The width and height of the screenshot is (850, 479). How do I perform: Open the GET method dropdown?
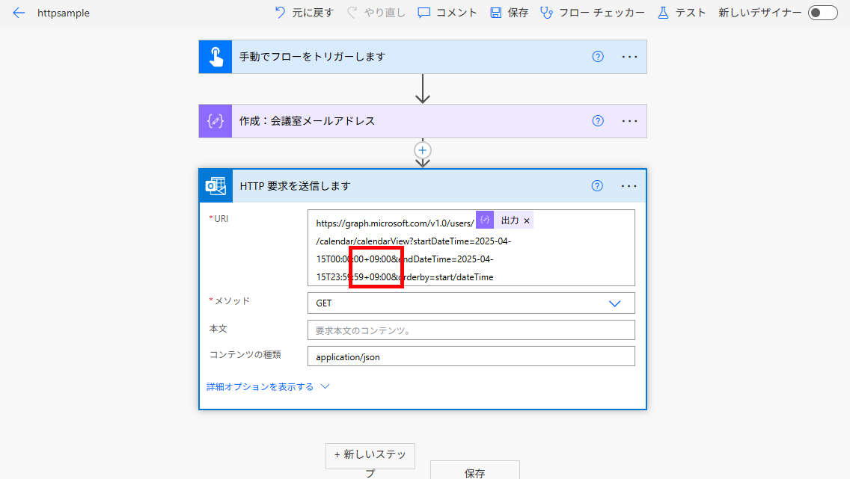pyautogui.click(x=615, y=303)
